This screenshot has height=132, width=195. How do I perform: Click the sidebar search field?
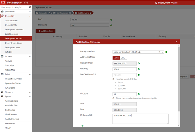pyautogui.click(x=14, y=7)
